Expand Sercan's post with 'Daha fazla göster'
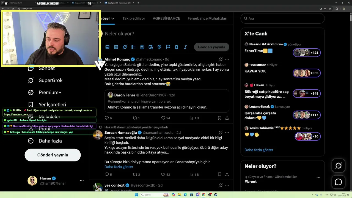This screenshot has width=352, height=198. (x=119, y=167)
